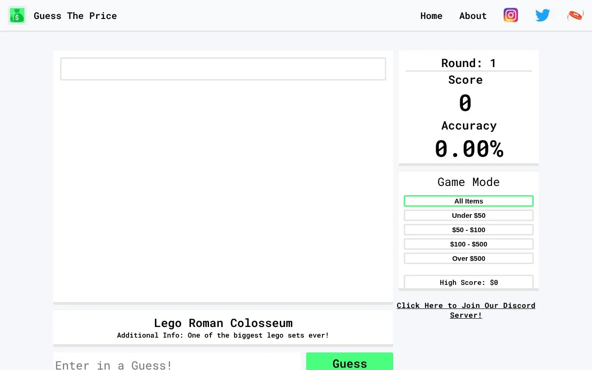This screenshot has height=370, width=592.
Task: Click the Additional Info description line
Action: point(223,335)
